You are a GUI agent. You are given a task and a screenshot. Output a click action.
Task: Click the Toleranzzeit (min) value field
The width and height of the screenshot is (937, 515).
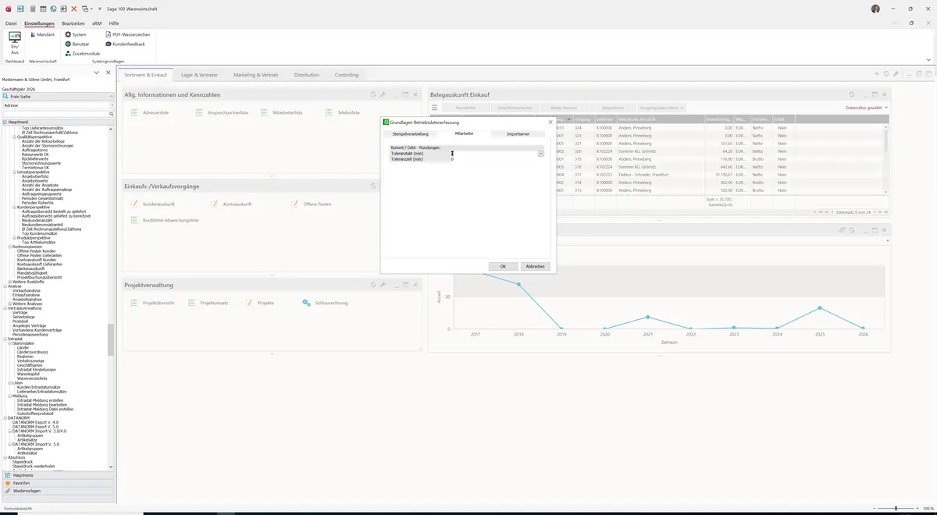(x=497, y=159)
